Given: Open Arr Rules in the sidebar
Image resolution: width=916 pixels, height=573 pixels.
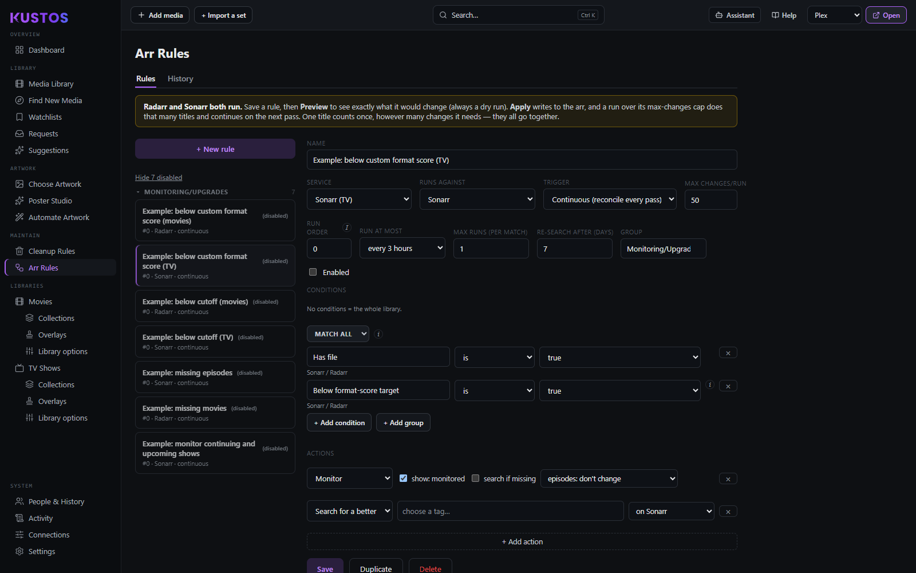Looking at the screenshot, I should click(60, 268).
